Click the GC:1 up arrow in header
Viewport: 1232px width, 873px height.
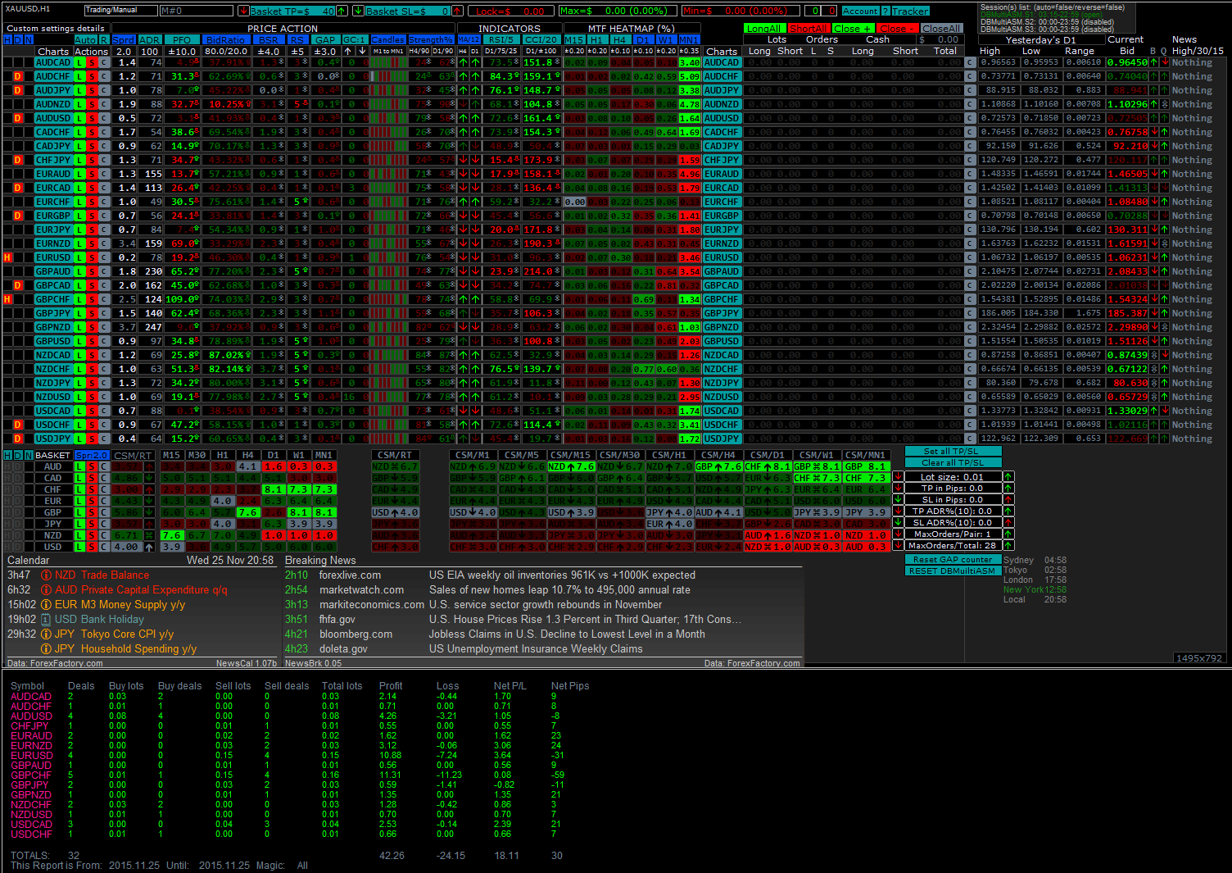347,51
